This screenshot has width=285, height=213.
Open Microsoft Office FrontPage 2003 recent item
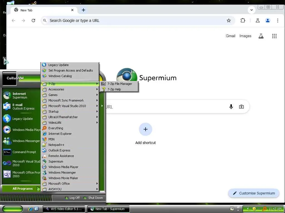(21, 174)
